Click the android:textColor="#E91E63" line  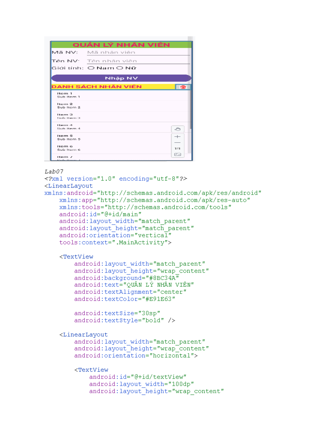coord(125,299)
